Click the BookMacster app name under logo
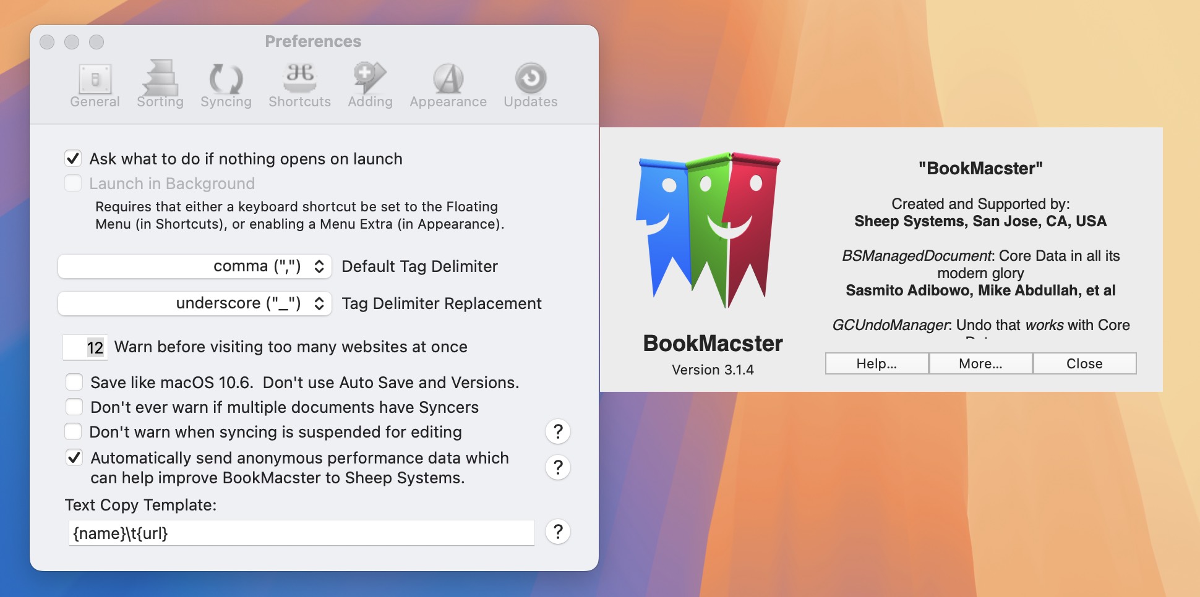Image resolution: width=1200 pixels, height=597 pixels. coord(713,343)
